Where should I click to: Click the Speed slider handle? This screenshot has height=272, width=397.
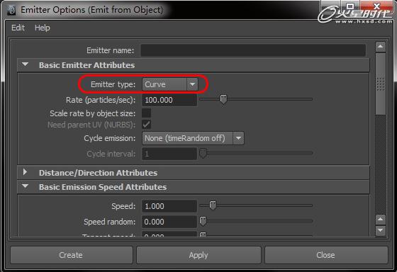pos(213,205)
